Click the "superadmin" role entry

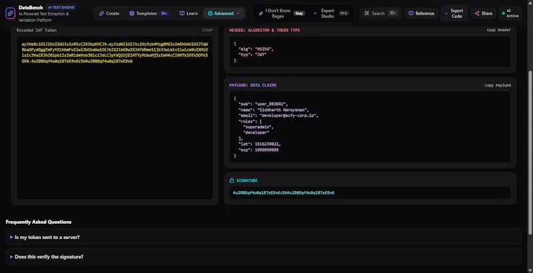[259, 127]
